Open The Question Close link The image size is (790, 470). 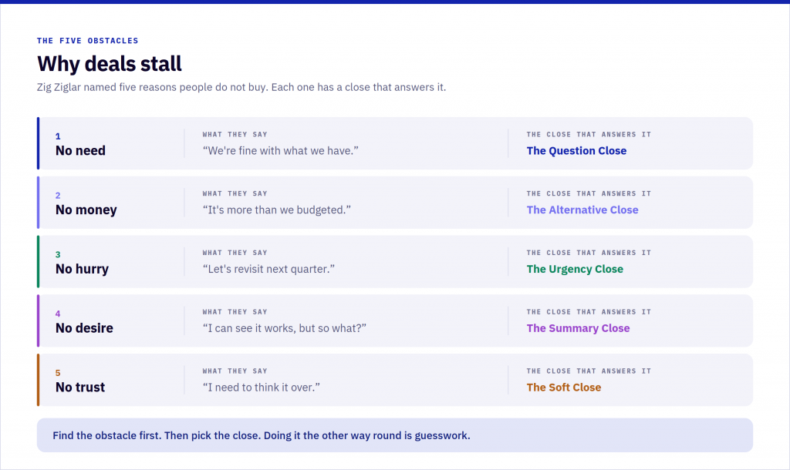coord(576,151)
